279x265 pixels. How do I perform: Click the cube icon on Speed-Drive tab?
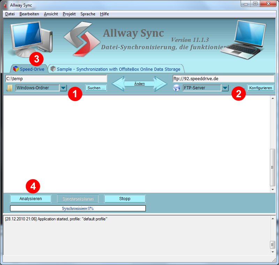[x=16, y=69]
